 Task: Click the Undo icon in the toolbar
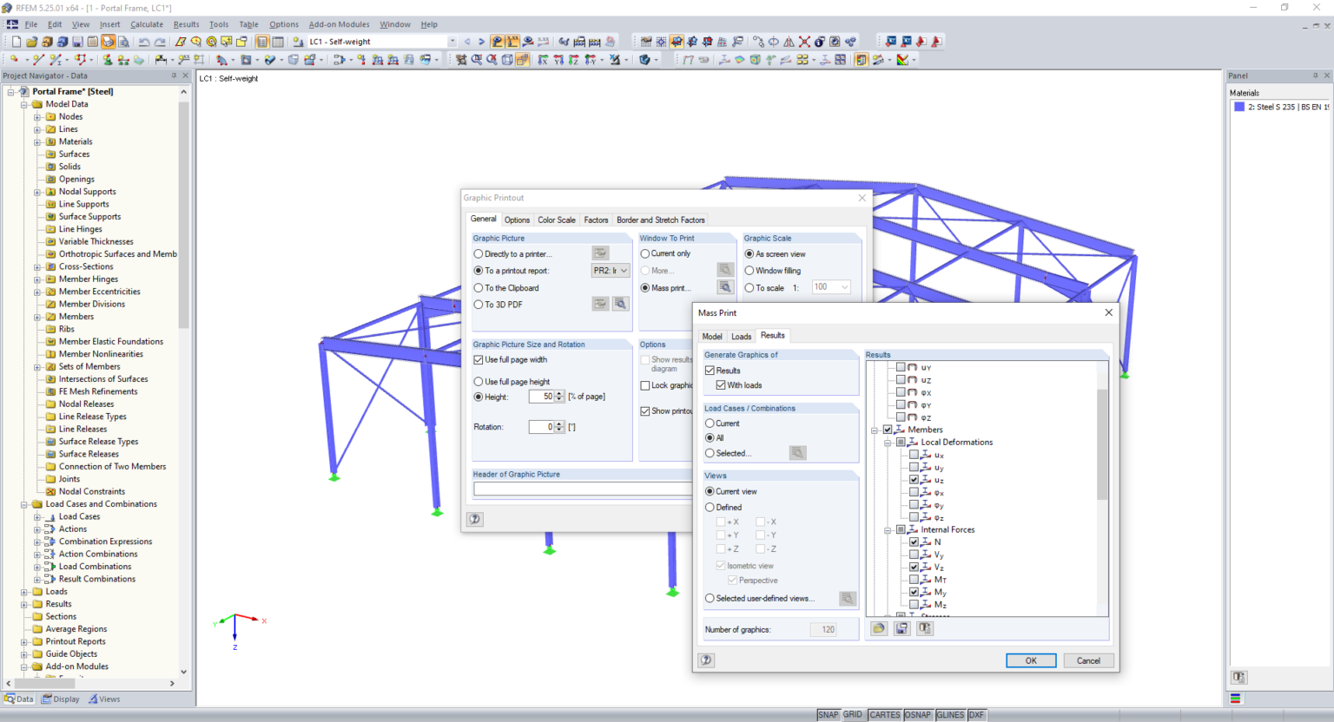point(143,41)
